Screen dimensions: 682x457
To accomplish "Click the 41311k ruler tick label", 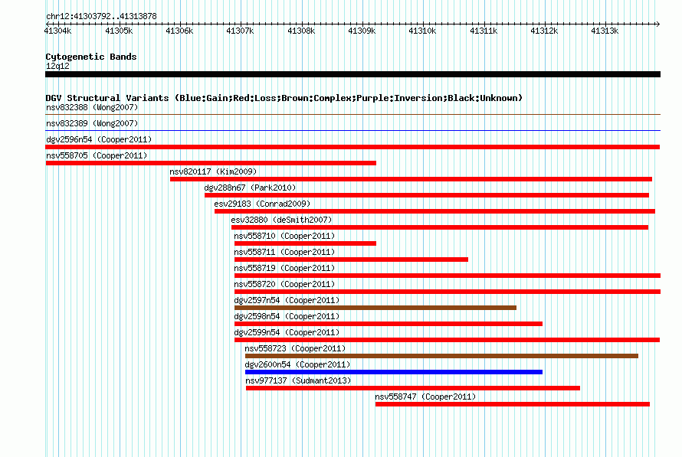I will 484,31.
